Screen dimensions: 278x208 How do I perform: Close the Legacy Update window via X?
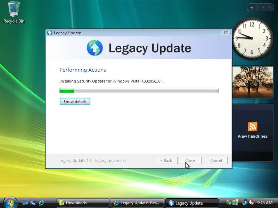click(226, 33)
